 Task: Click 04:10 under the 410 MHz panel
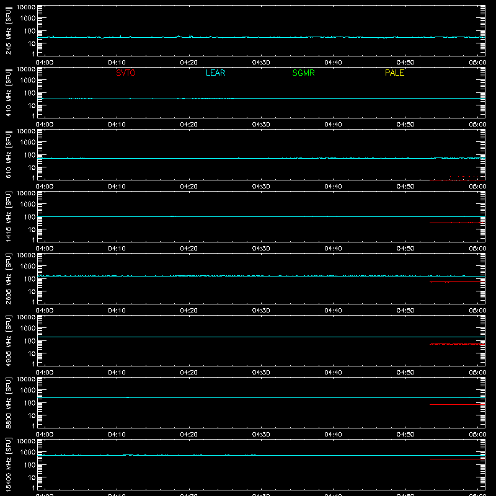click(x=117, y=125)
